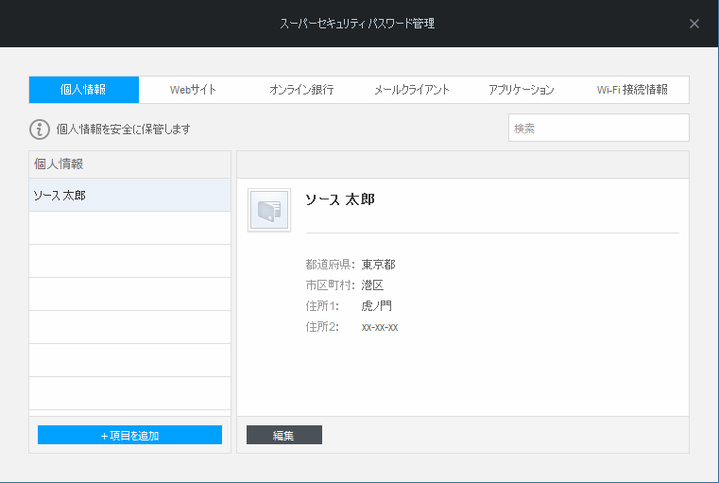Select the 個人情報 tab
The image size is (719, 483).
[x=83, y=90]
